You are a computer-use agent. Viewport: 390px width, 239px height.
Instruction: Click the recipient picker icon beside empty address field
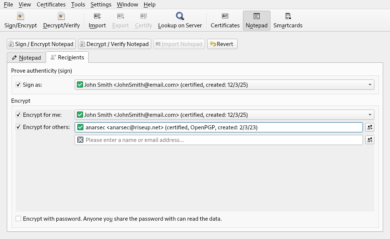(369, 140)
